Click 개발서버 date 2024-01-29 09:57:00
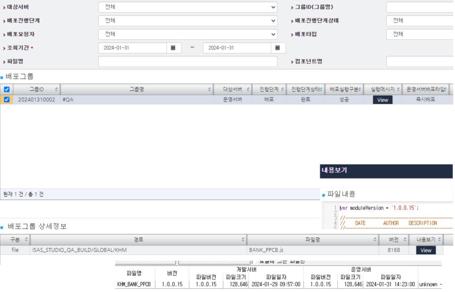This screenshot has height=292, width=455. [x=276, y=285]
